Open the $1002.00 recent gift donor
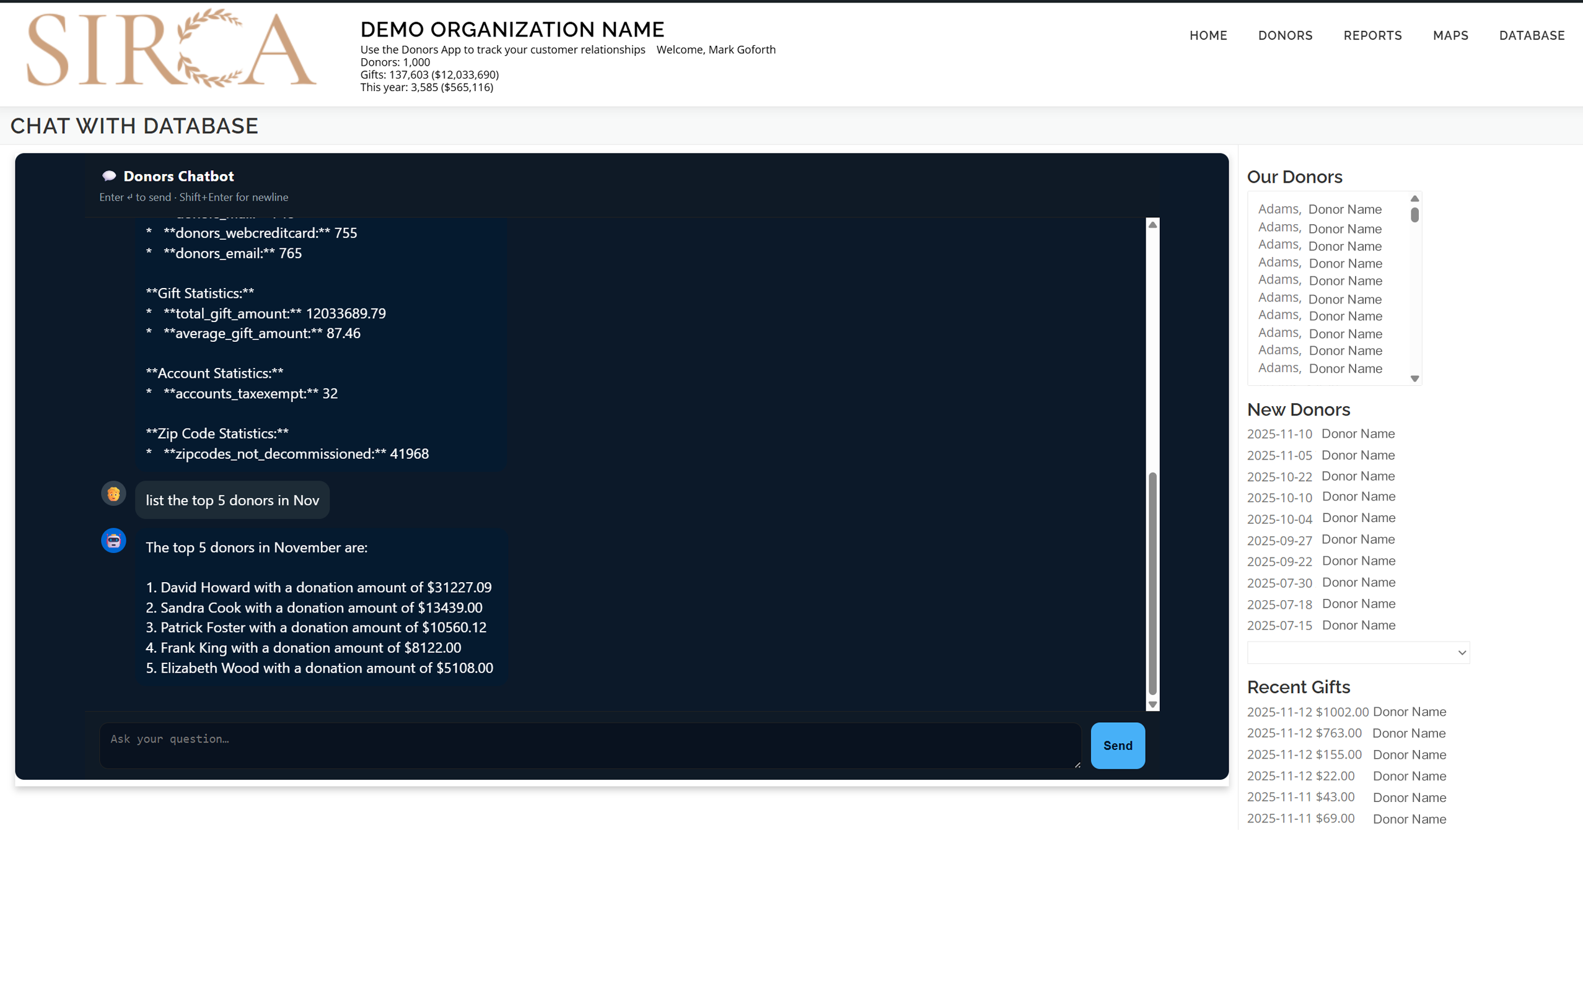This screenshot has width=1583, height=994. pyautogui.click(x=1409, y=712)
